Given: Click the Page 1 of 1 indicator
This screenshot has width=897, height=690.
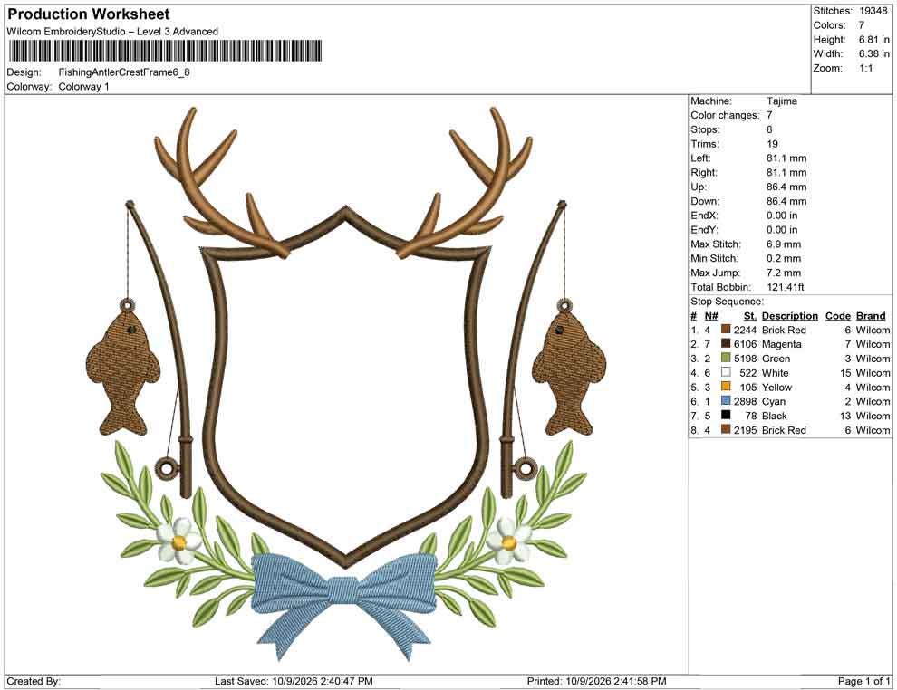Looking at the screenshot, I should [x=863, y=681].
